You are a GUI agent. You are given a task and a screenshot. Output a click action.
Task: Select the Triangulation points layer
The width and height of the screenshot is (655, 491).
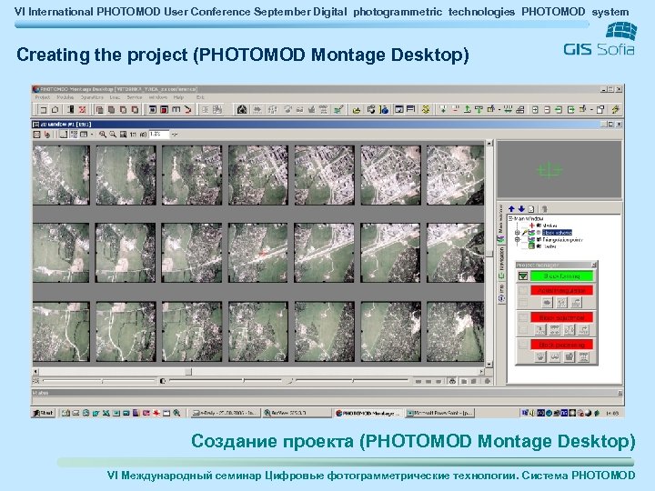[x=562, y=240]
